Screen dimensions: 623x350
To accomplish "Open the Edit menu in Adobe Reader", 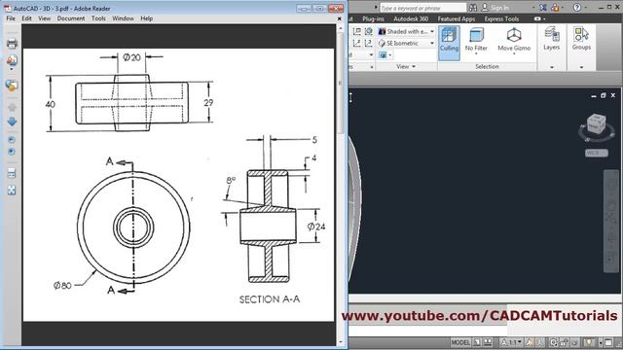I will tap(26, 18).
